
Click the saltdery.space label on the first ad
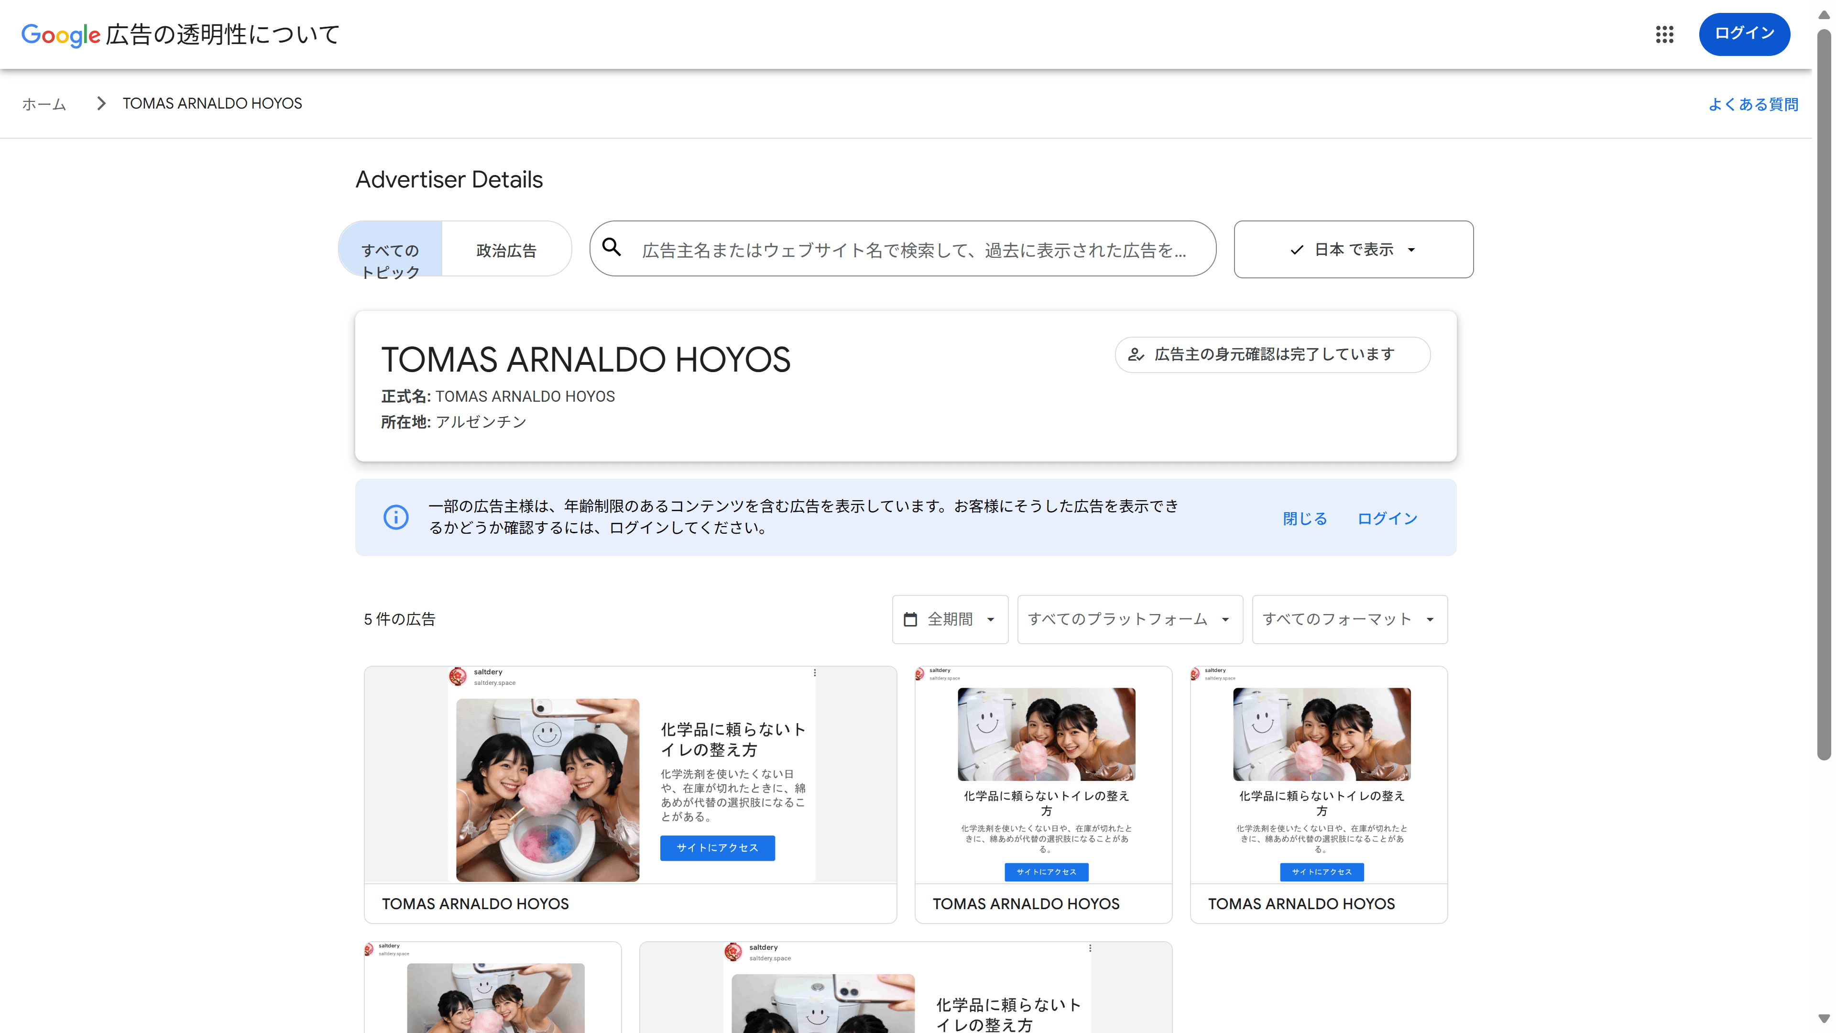point(495,683)
